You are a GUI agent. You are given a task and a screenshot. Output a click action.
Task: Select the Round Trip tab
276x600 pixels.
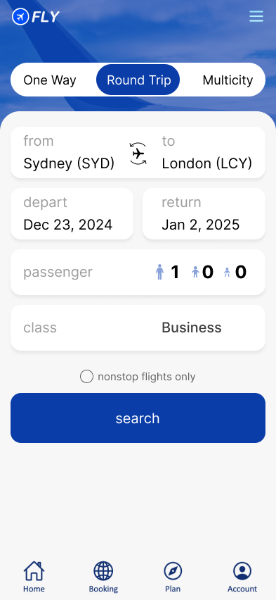pyautogui.click(x=138, y=80)
